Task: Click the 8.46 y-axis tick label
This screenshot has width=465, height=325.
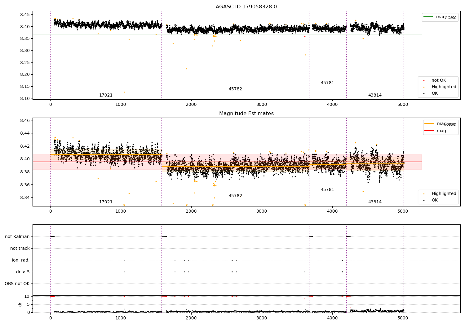Action: click(x=25, y=120)
